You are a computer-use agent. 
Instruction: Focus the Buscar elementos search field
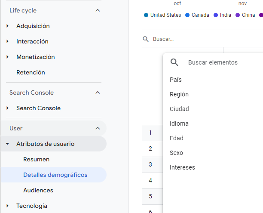pyautogui.click(x=219, y=62)
